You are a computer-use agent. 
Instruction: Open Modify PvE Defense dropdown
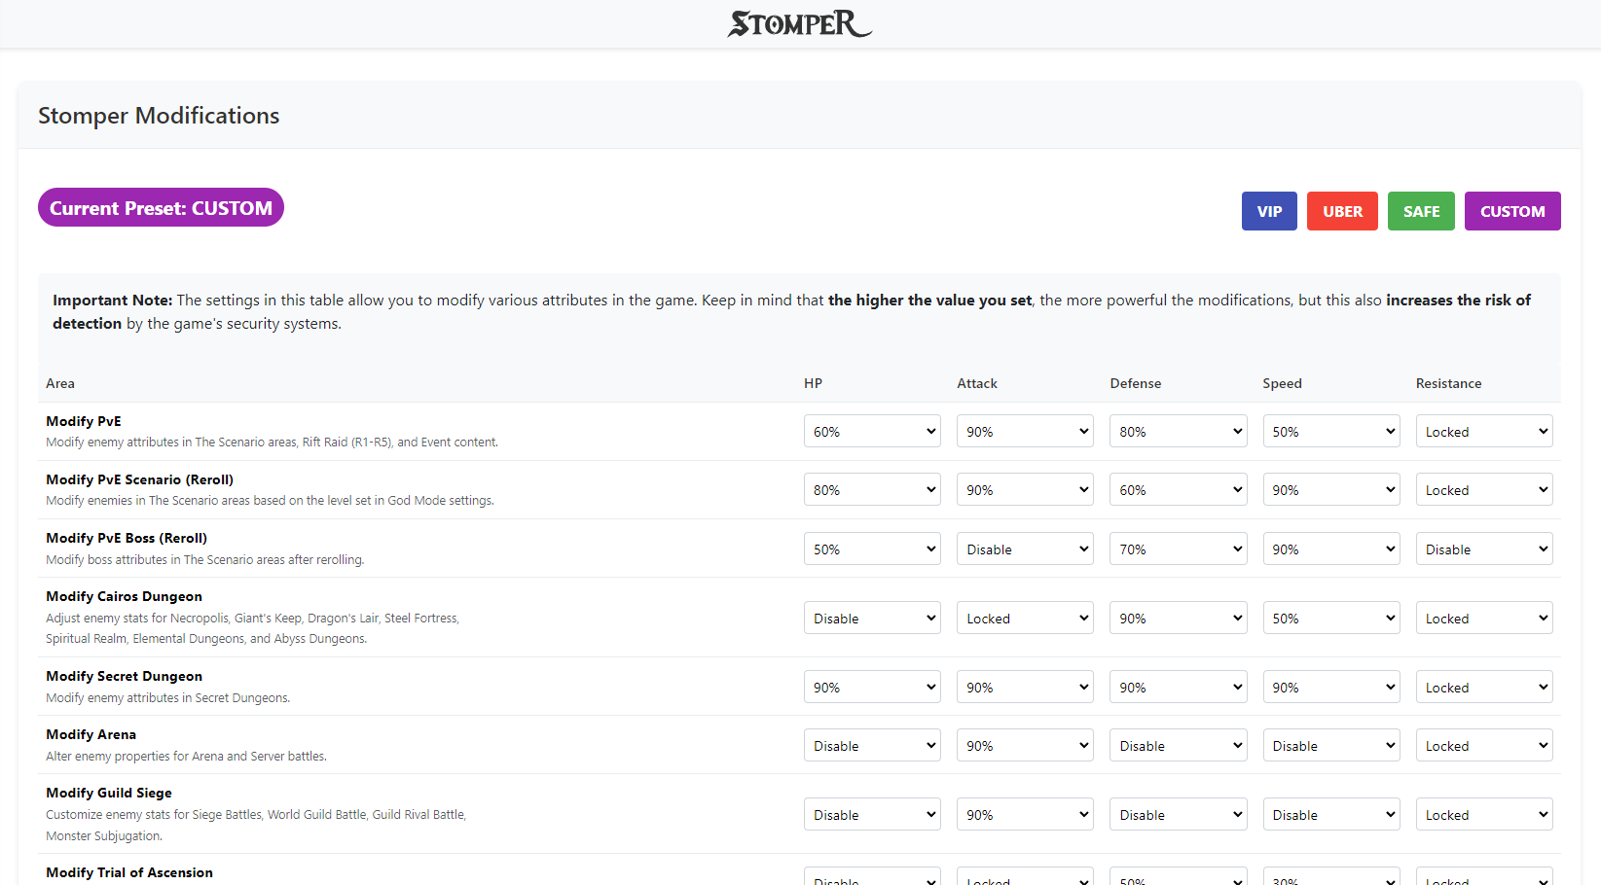[1178, 431]
